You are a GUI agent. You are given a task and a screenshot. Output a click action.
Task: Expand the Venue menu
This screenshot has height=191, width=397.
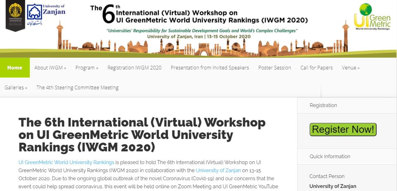[351, 67]
